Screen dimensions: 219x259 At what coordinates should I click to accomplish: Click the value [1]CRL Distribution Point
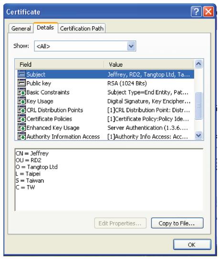[x=148, y=110]
